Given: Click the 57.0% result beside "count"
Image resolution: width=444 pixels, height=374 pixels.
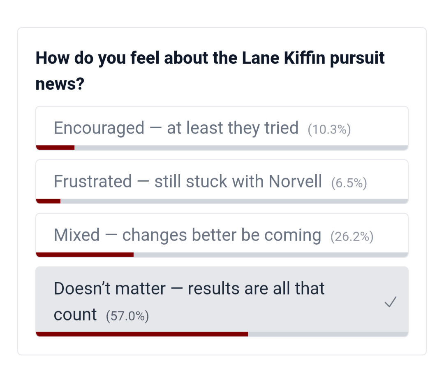Looking at the screenshot, I should [x=127, y=316].
